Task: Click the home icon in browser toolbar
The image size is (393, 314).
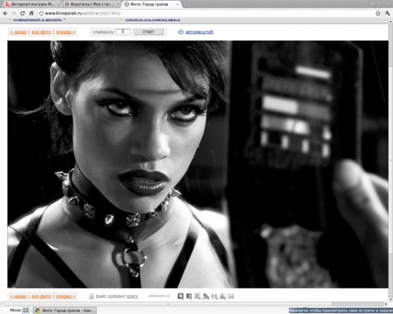Action: click(31, 13)
